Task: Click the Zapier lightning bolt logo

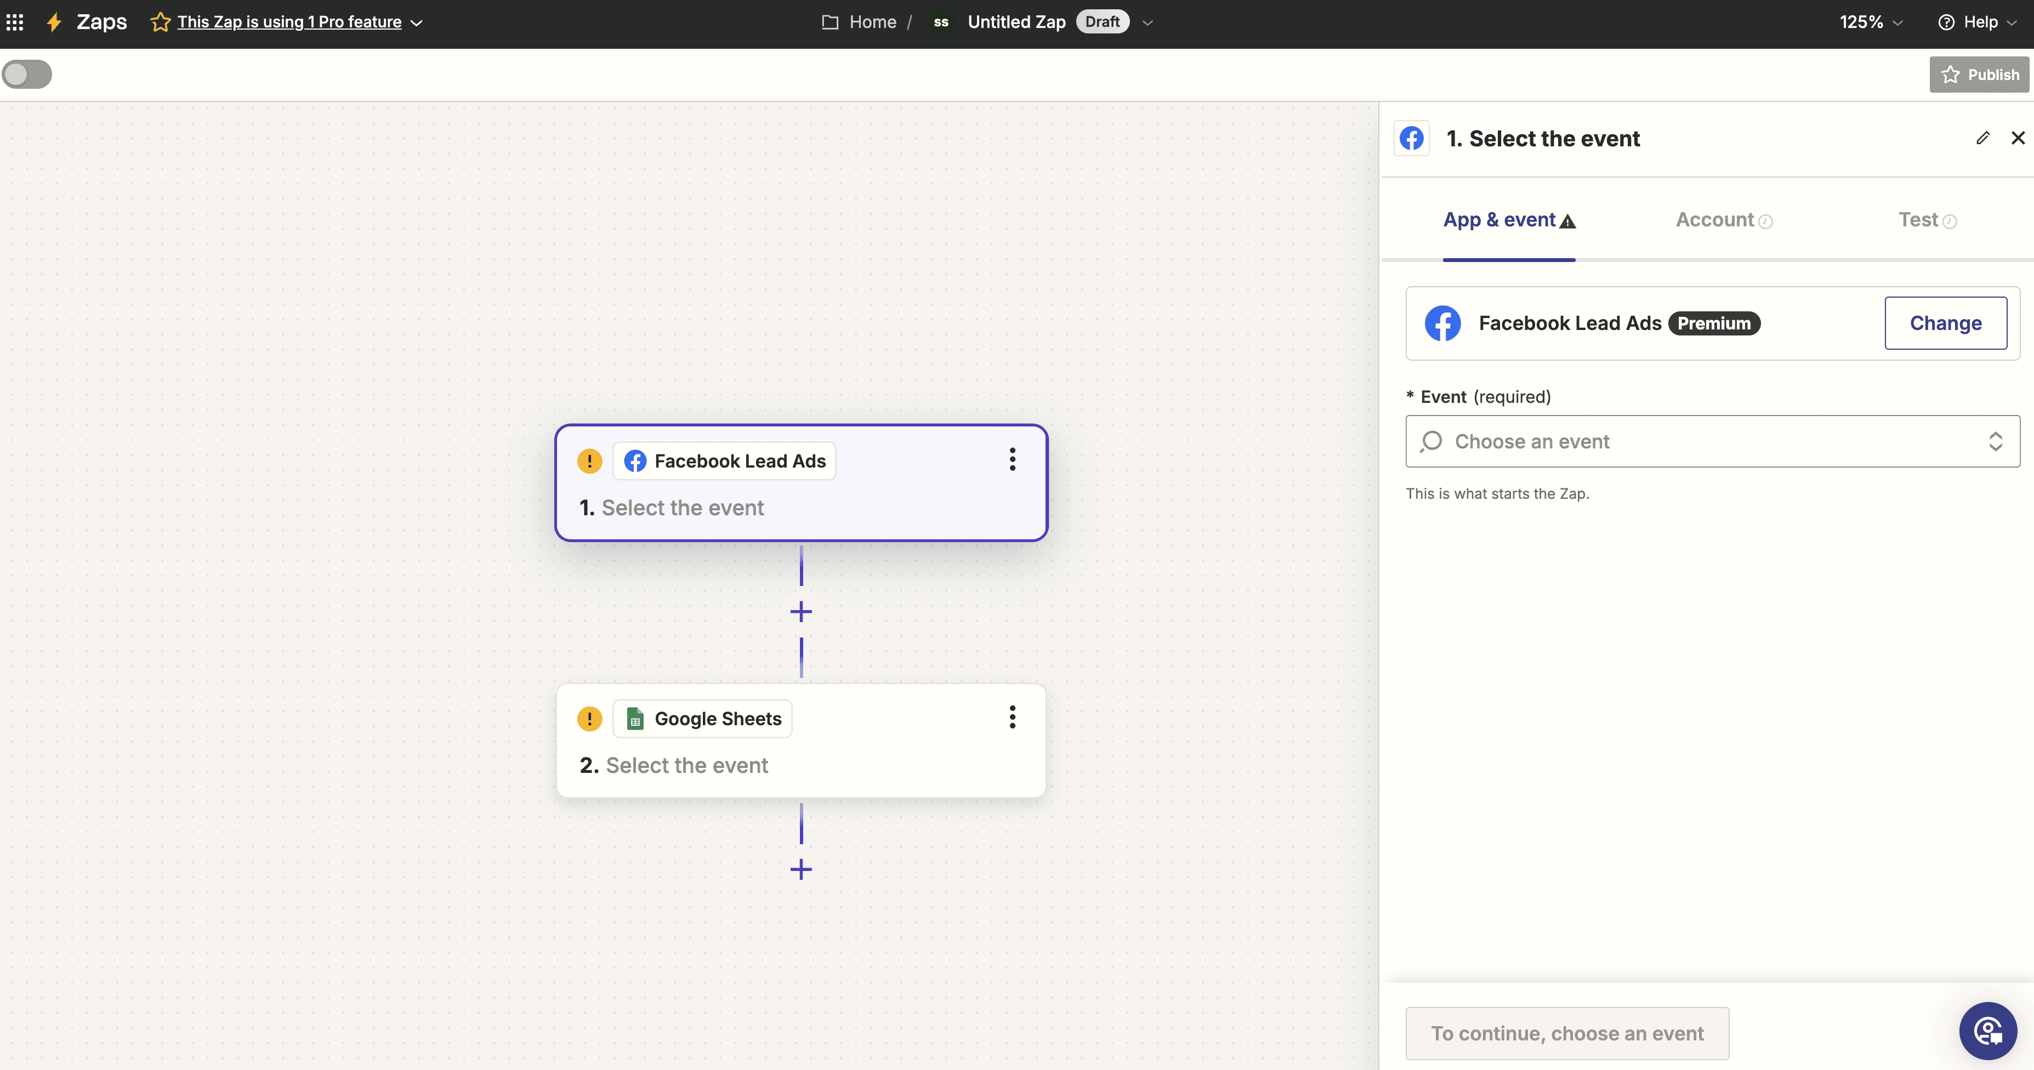Action: [x=54, y=22]
